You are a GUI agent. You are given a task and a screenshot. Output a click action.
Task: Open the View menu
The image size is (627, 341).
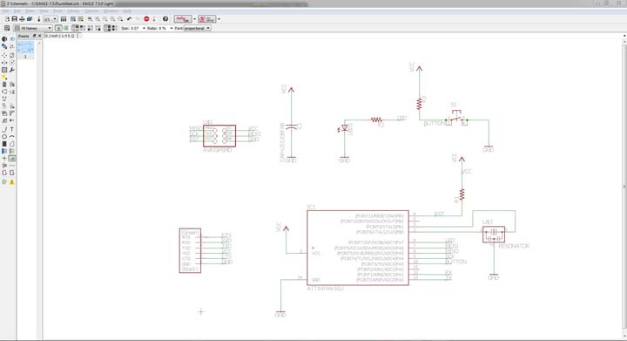point(44,10)
